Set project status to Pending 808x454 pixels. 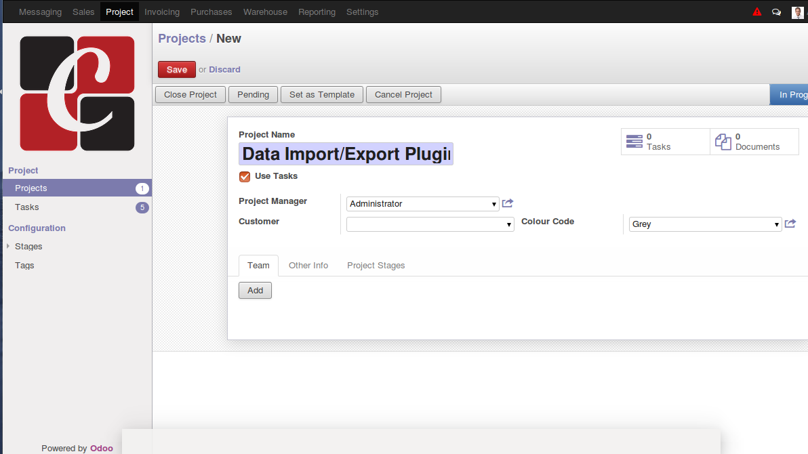(x=253, y=95)
